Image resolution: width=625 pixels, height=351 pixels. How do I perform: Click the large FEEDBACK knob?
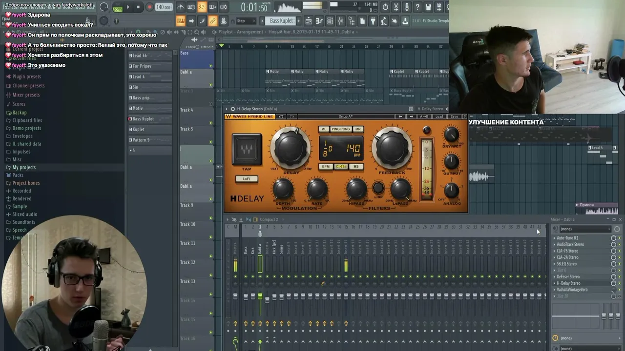tap(392, 149)
